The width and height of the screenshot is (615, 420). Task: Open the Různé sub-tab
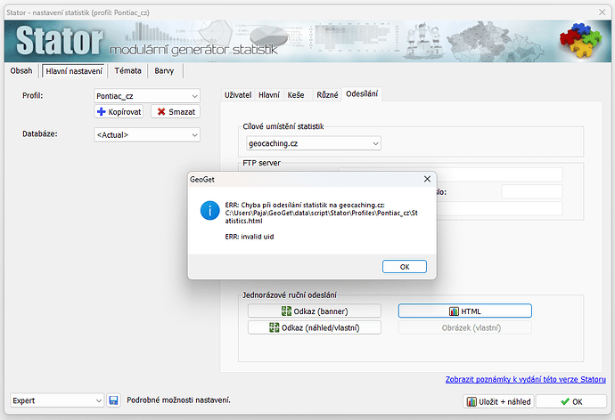[x=327, y=94]
